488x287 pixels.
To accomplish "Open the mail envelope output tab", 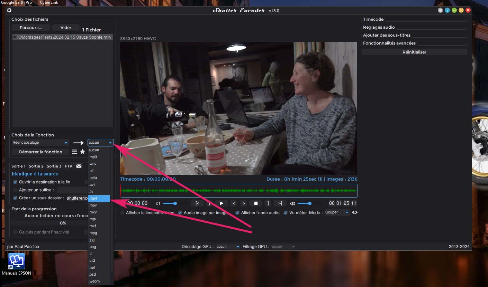I will pos(79,166).
